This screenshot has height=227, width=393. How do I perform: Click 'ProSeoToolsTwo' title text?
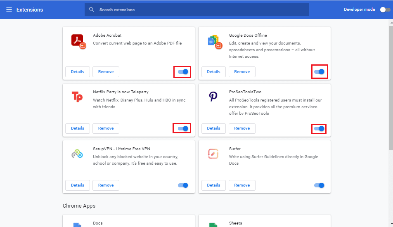(x=245, y=92)
